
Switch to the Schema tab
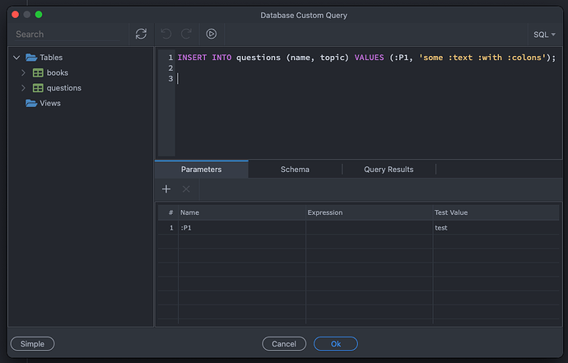(x=295, y=170)
